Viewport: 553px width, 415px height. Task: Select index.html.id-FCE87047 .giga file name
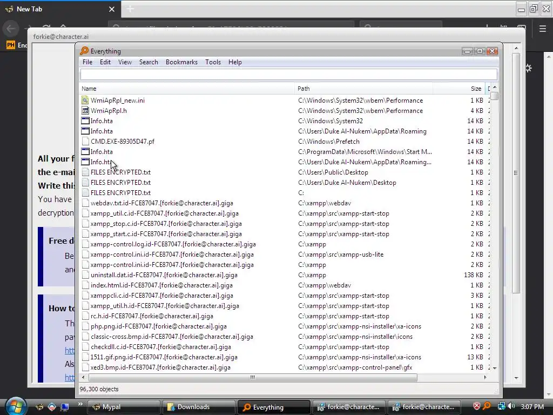[x=161, y=285]
